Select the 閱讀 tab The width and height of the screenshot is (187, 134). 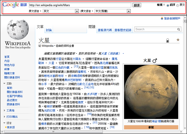pyautogui.click(x=92, y=27)
